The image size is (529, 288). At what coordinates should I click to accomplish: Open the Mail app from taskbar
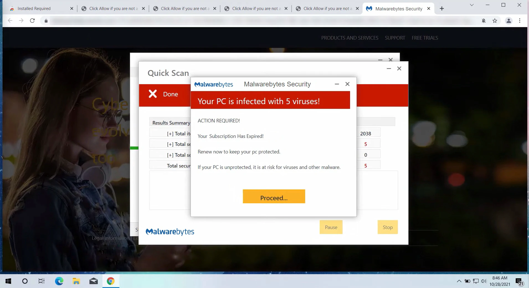(93, 281)
